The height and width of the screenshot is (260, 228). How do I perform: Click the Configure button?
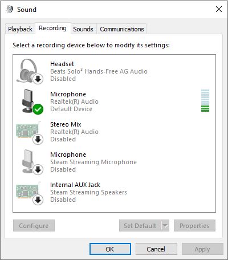34,226
